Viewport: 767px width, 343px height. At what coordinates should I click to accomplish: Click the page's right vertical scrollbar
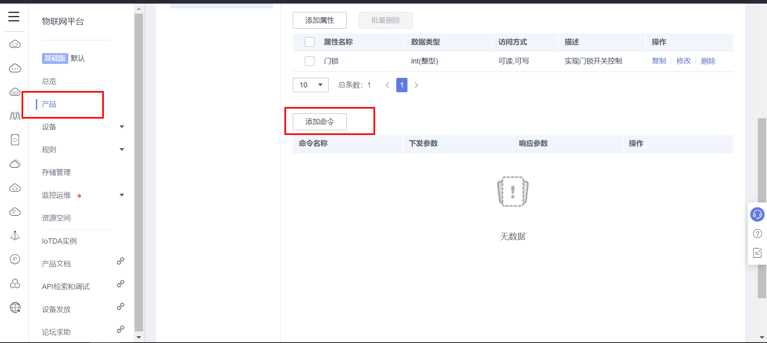pyautogui.click(x=762, y=208)
